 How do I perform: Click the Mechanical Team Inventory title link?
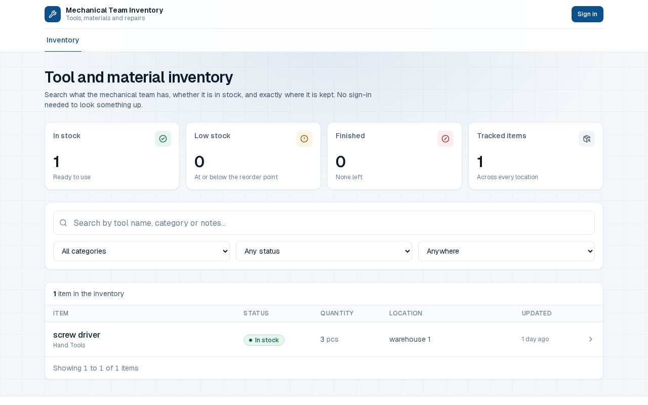tap(114, 10)
